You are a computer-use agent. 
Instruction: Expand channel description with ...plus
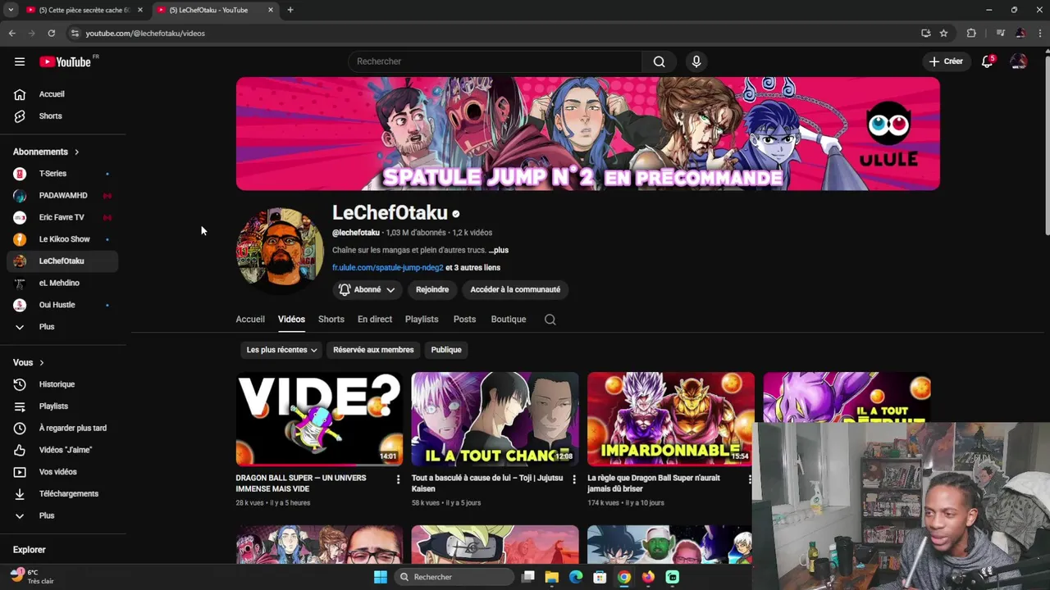[499, 250]
